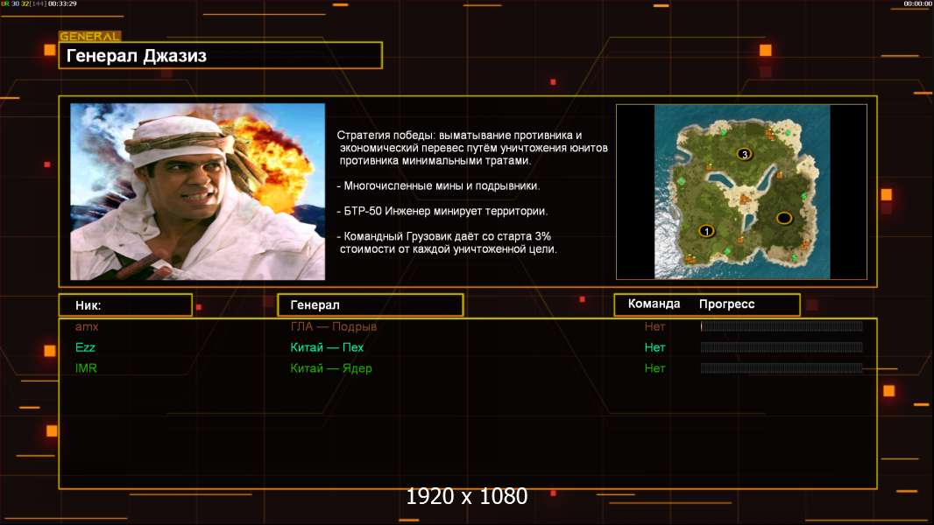Click team value Нет for amx

coord(655,326)
